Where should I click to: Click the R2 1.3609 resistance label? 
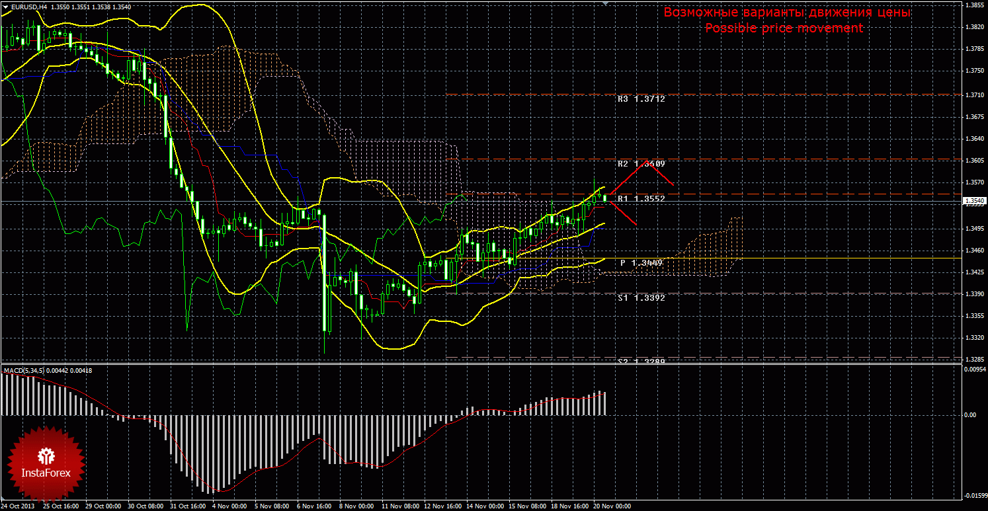641,163
